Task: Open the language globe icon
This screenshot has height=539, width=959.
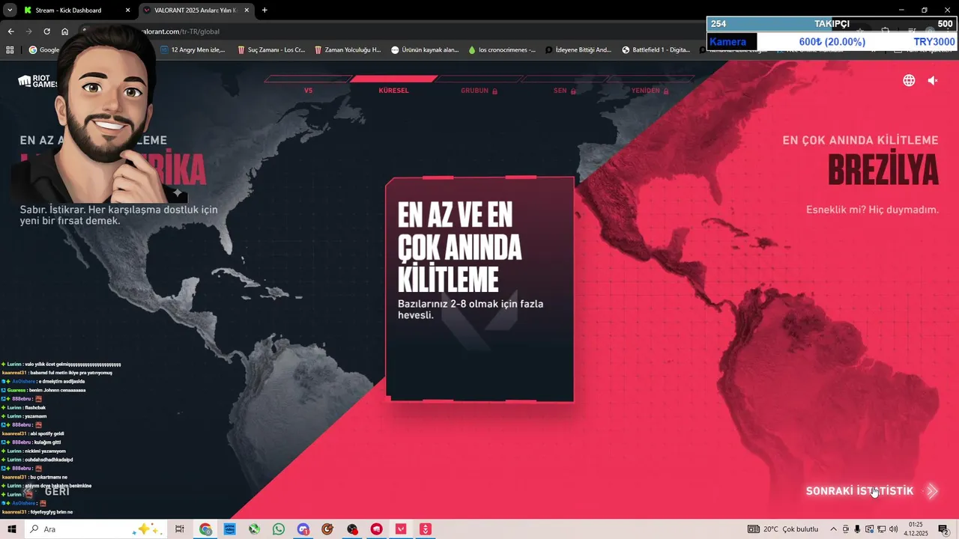Action: pyautogui.click(x=909, y=80)
